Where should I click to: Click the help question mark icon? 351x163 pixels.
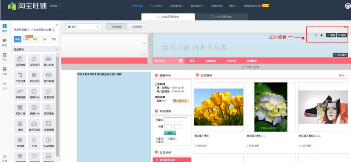click(54, 30)
